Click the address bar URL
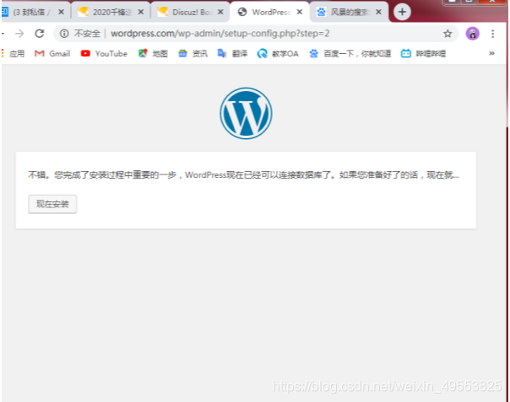Image resolution: width=510 pixels, height=402 pixels. click(220, 34)
